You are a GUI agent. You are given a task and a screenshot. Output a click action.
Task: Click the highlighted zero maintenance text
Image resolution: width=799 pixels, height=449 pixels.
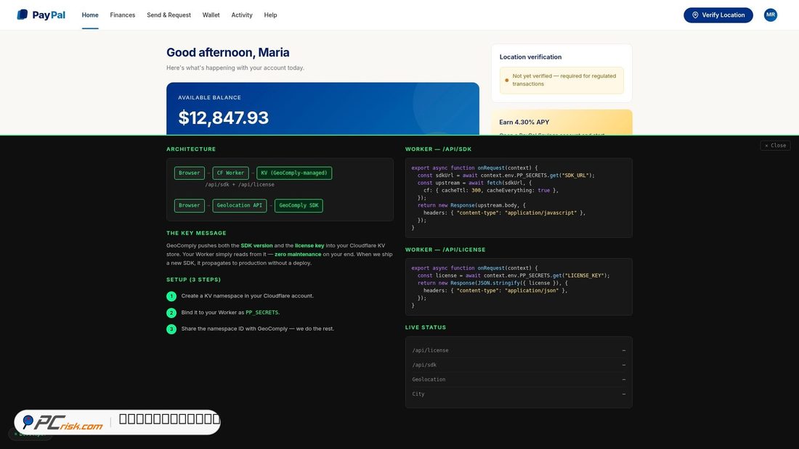(x=298, y=254)
